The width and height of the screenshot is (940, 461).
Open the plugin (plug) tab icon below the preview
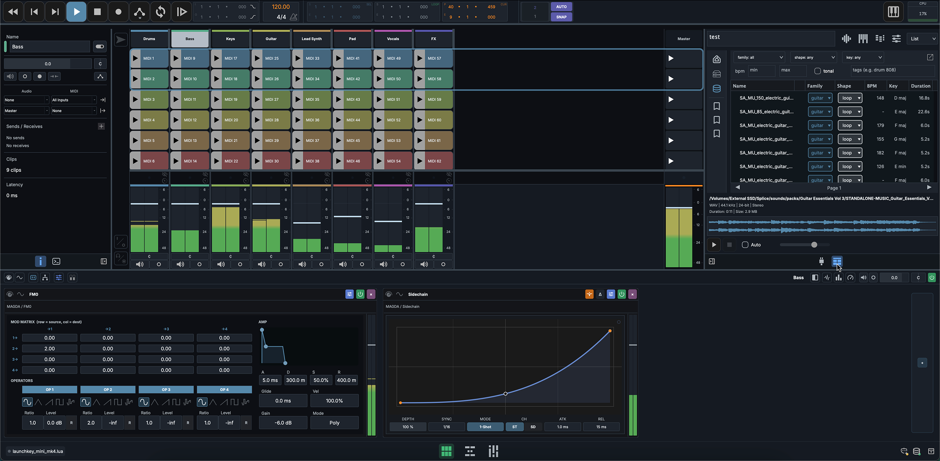click(x=822, y=261)
